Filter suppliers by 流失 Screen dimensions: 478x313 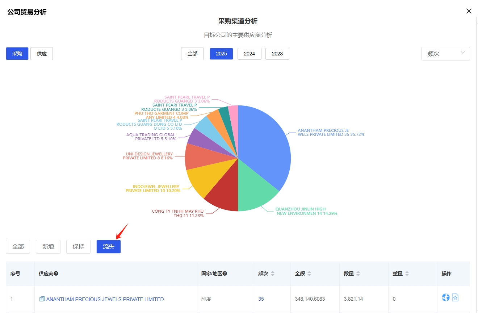click(109, 247)
